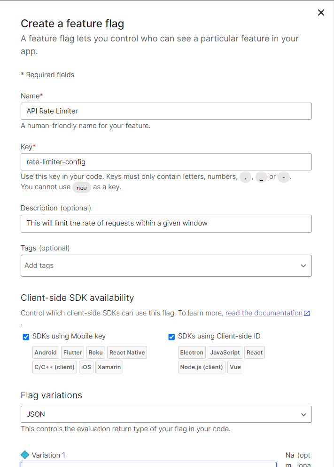Viewport: 334px width, 467px height.
Task: Click the Electron SDK tag
Action: coord(192,352)
